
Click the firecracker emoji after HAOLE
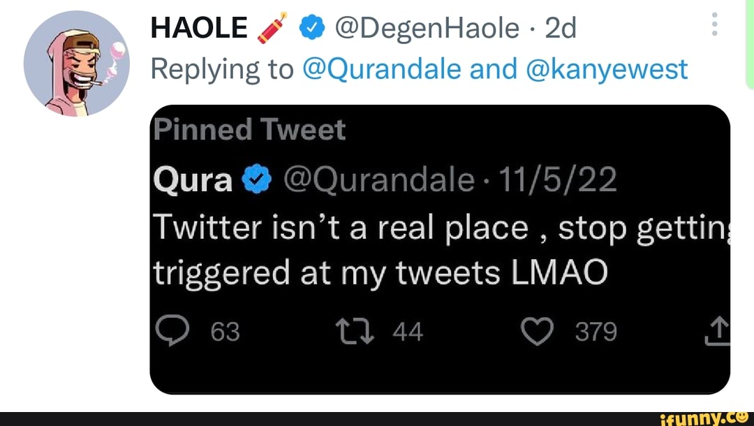pyautogui.click(x=272, y=29)
